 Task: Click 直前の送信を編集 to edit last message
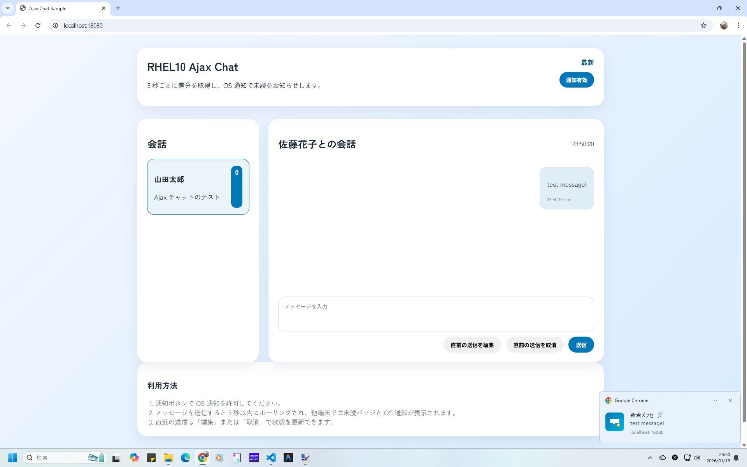[x=472, y=344]
